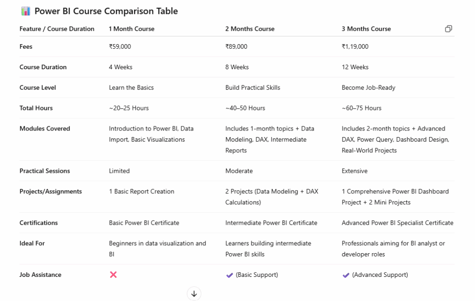Select the 1 Month Course column header
The image size is (475, 301).
click(132, 29)
